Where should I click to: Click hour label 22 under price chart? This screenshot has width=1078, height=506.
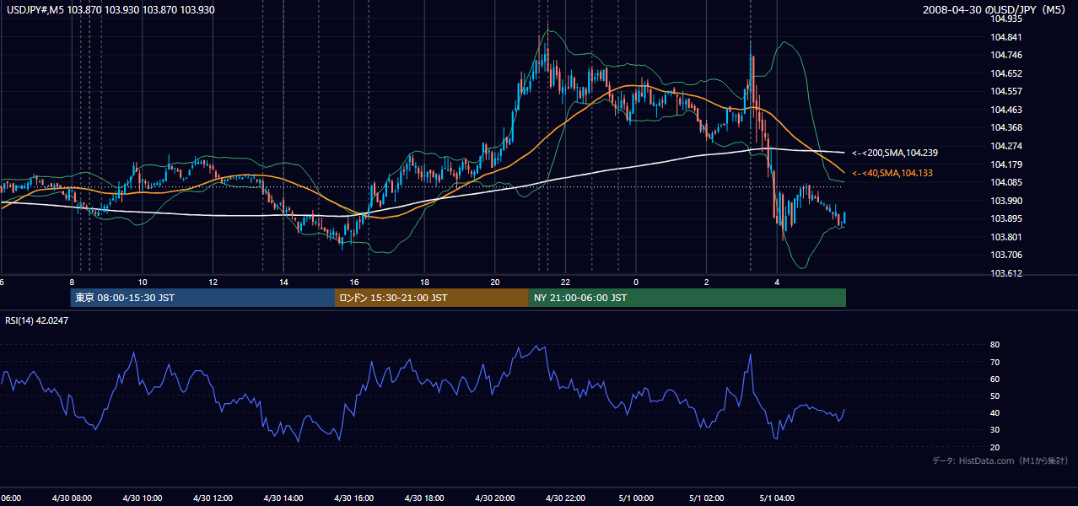click(565, 282)
